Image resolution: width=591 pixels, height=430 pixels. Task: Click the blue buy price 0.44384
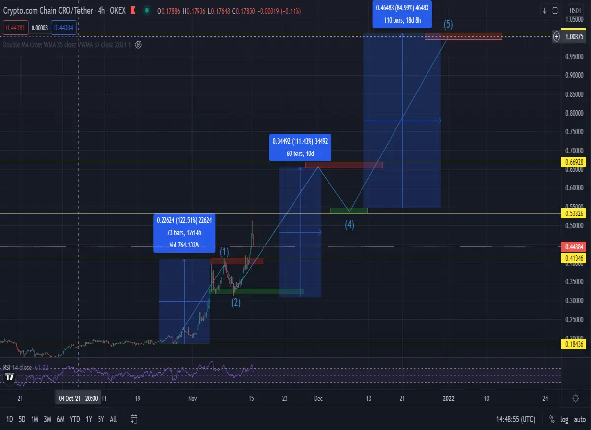63,28
